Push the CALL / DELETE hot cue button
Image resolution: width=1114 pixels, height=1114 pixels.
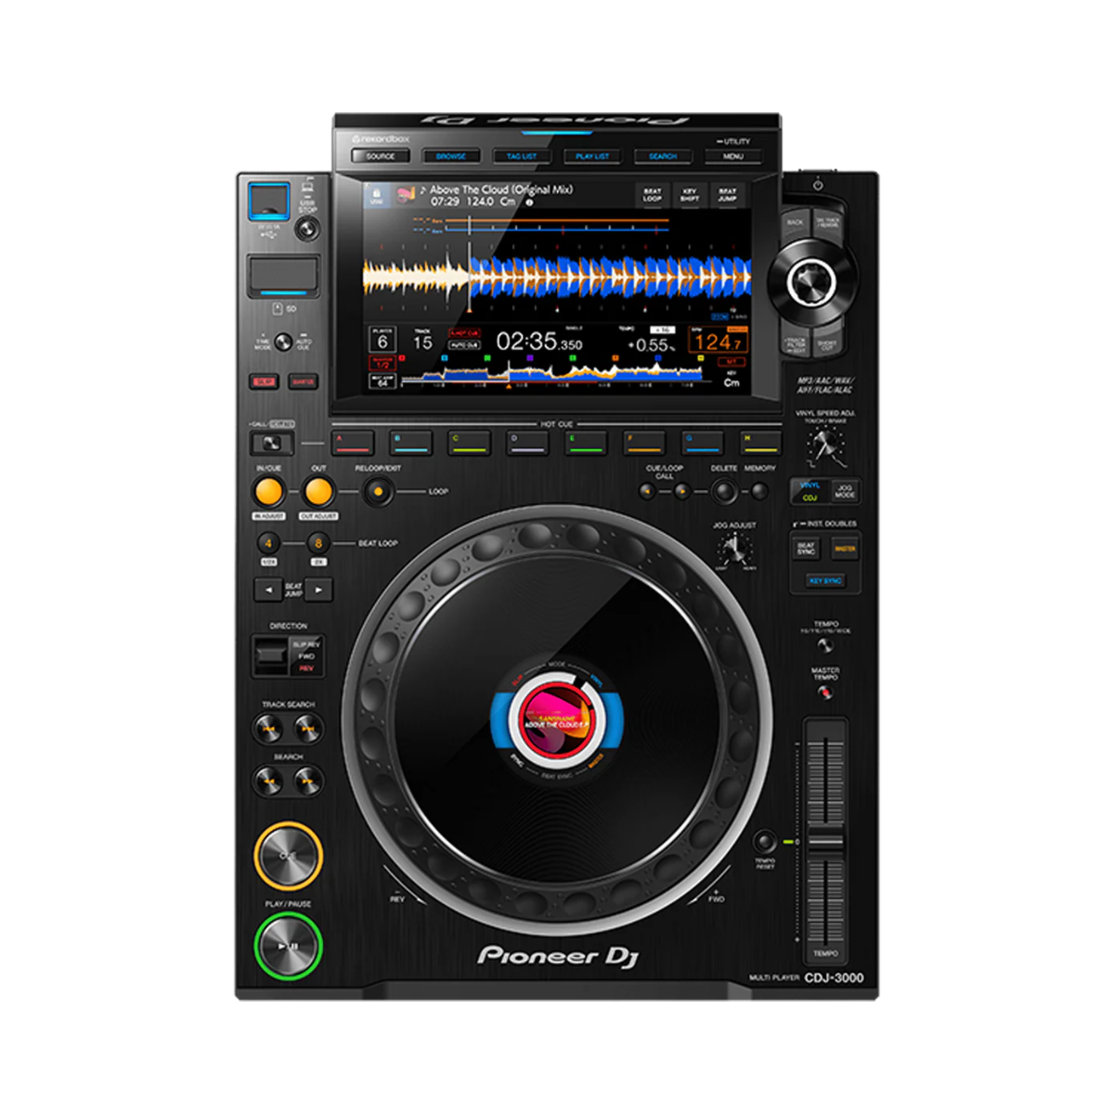pos(272,444)
